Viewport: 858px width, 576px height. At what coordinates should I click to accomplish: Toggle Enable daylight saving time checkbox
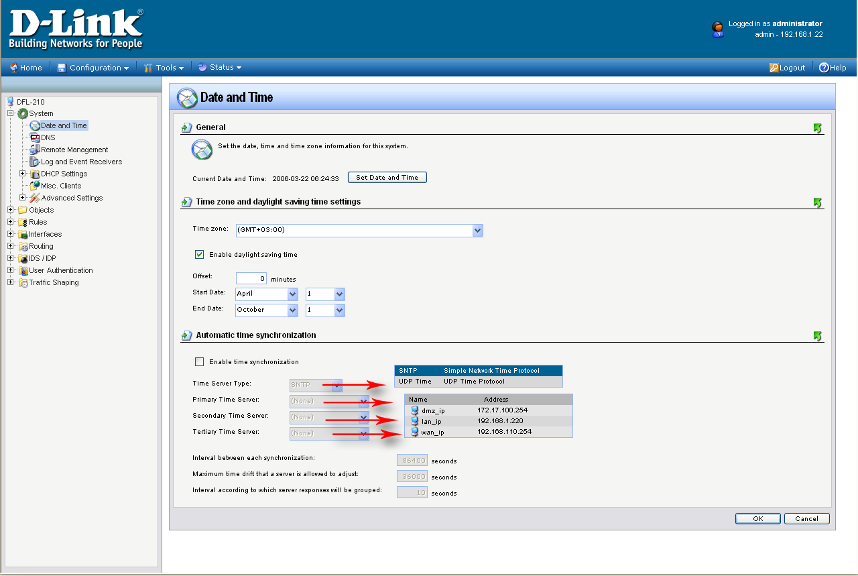(x=199, y=255)
